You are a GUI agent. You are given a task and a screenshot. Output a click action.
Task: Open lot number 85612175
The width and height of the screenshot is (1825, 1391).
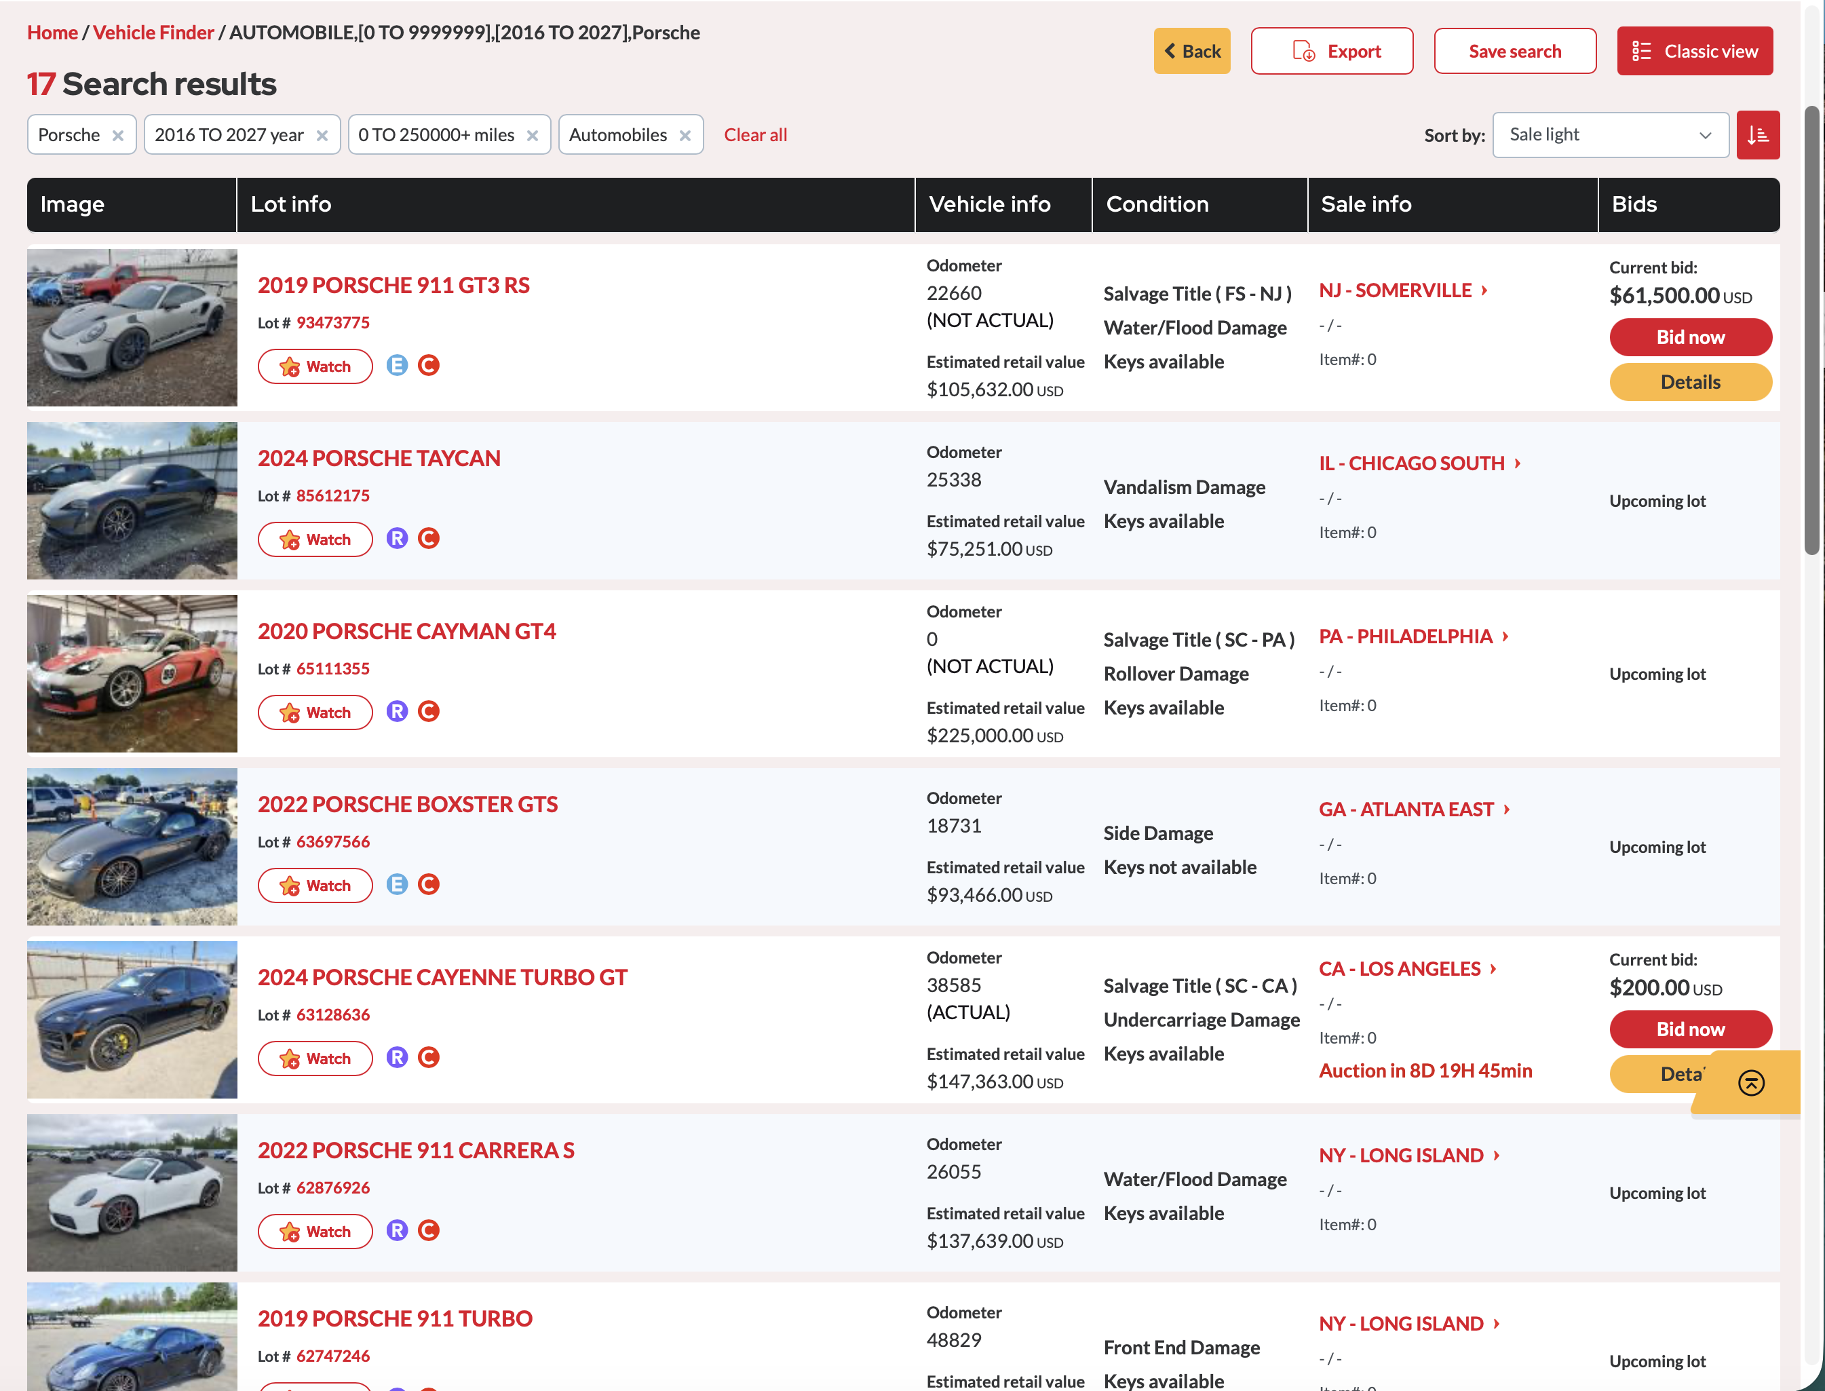tap(332, 496)
